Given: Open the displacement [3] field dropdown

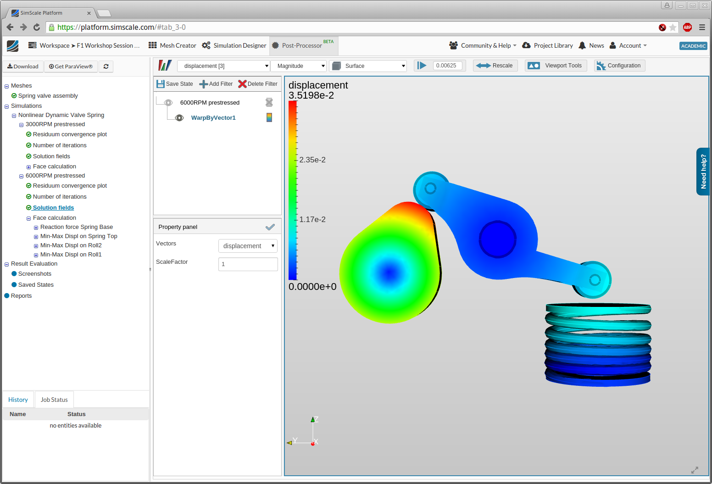Looking at the screenshot, I should point(223,66).
